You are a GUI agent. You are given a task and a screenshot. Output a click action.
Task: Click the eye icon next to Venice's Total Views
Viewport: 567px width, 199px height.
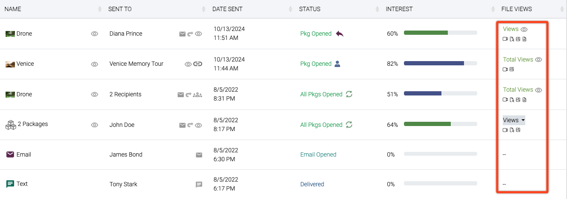tap(538, 60)
